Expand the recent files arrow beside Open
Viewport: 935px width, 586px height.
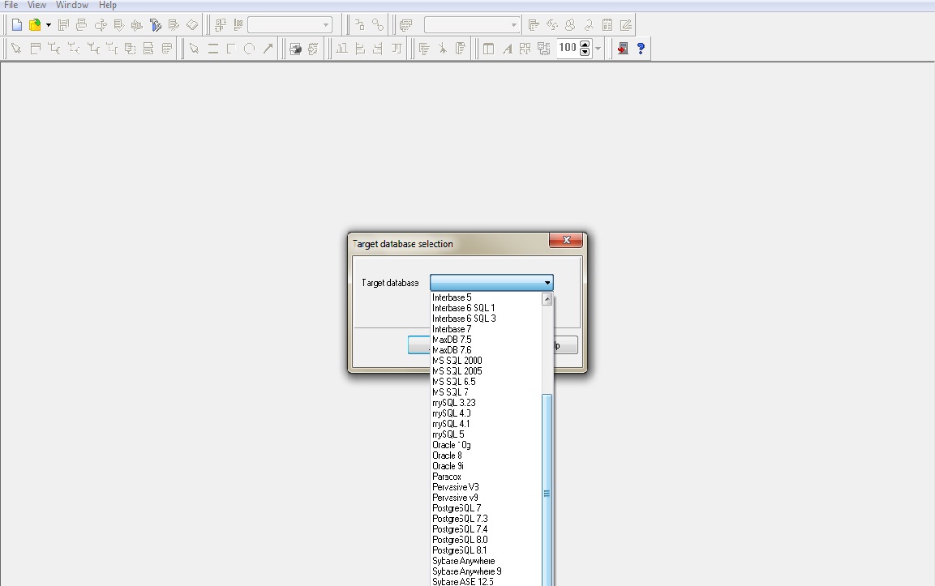click(49, 25)
